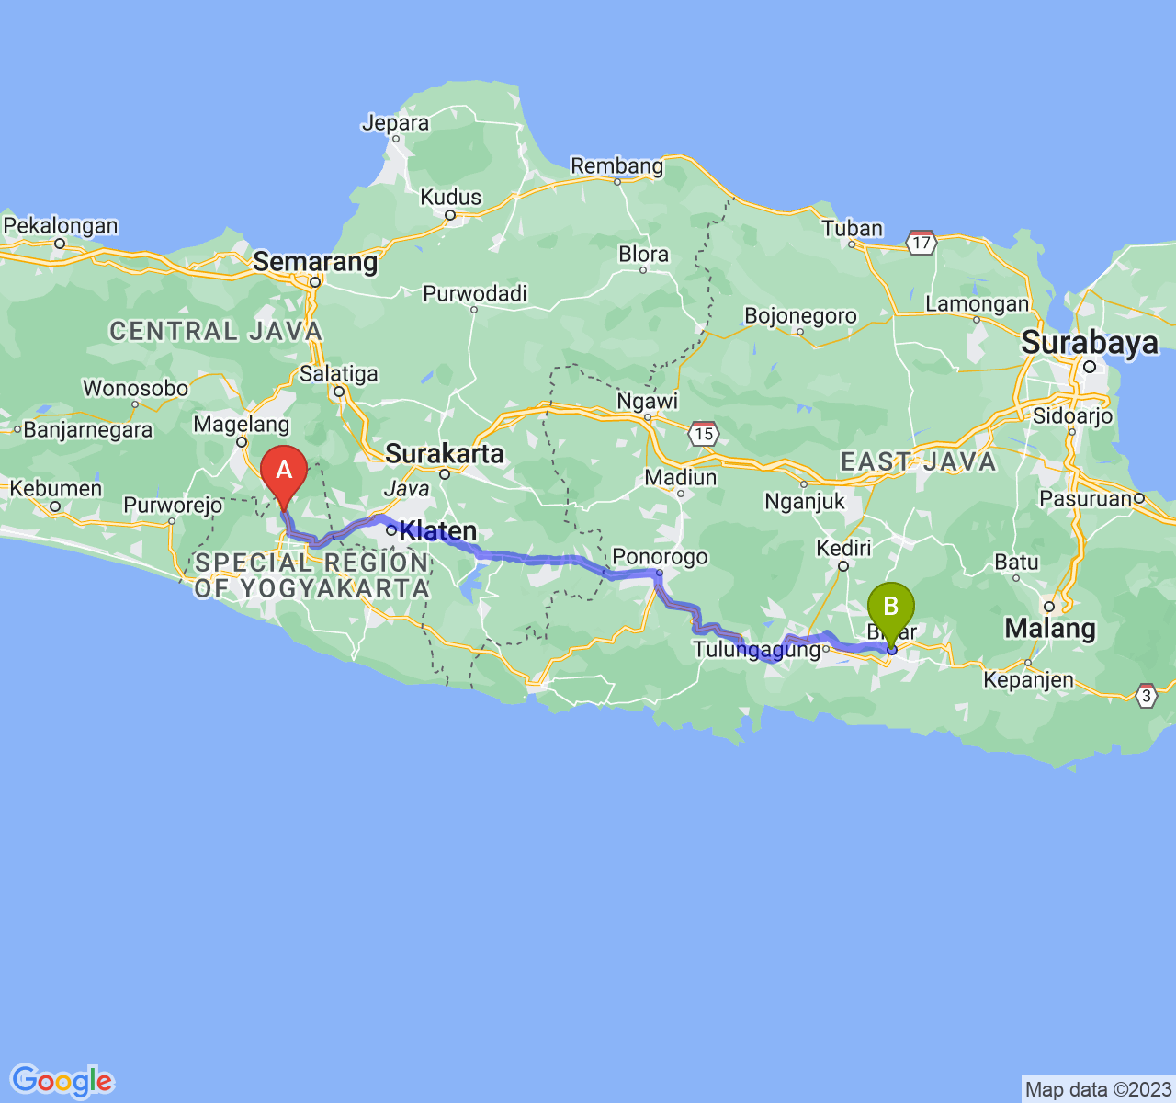
Task: Click the Wonosobo town label
Action: pyautogui.click(x=135, y=389)
